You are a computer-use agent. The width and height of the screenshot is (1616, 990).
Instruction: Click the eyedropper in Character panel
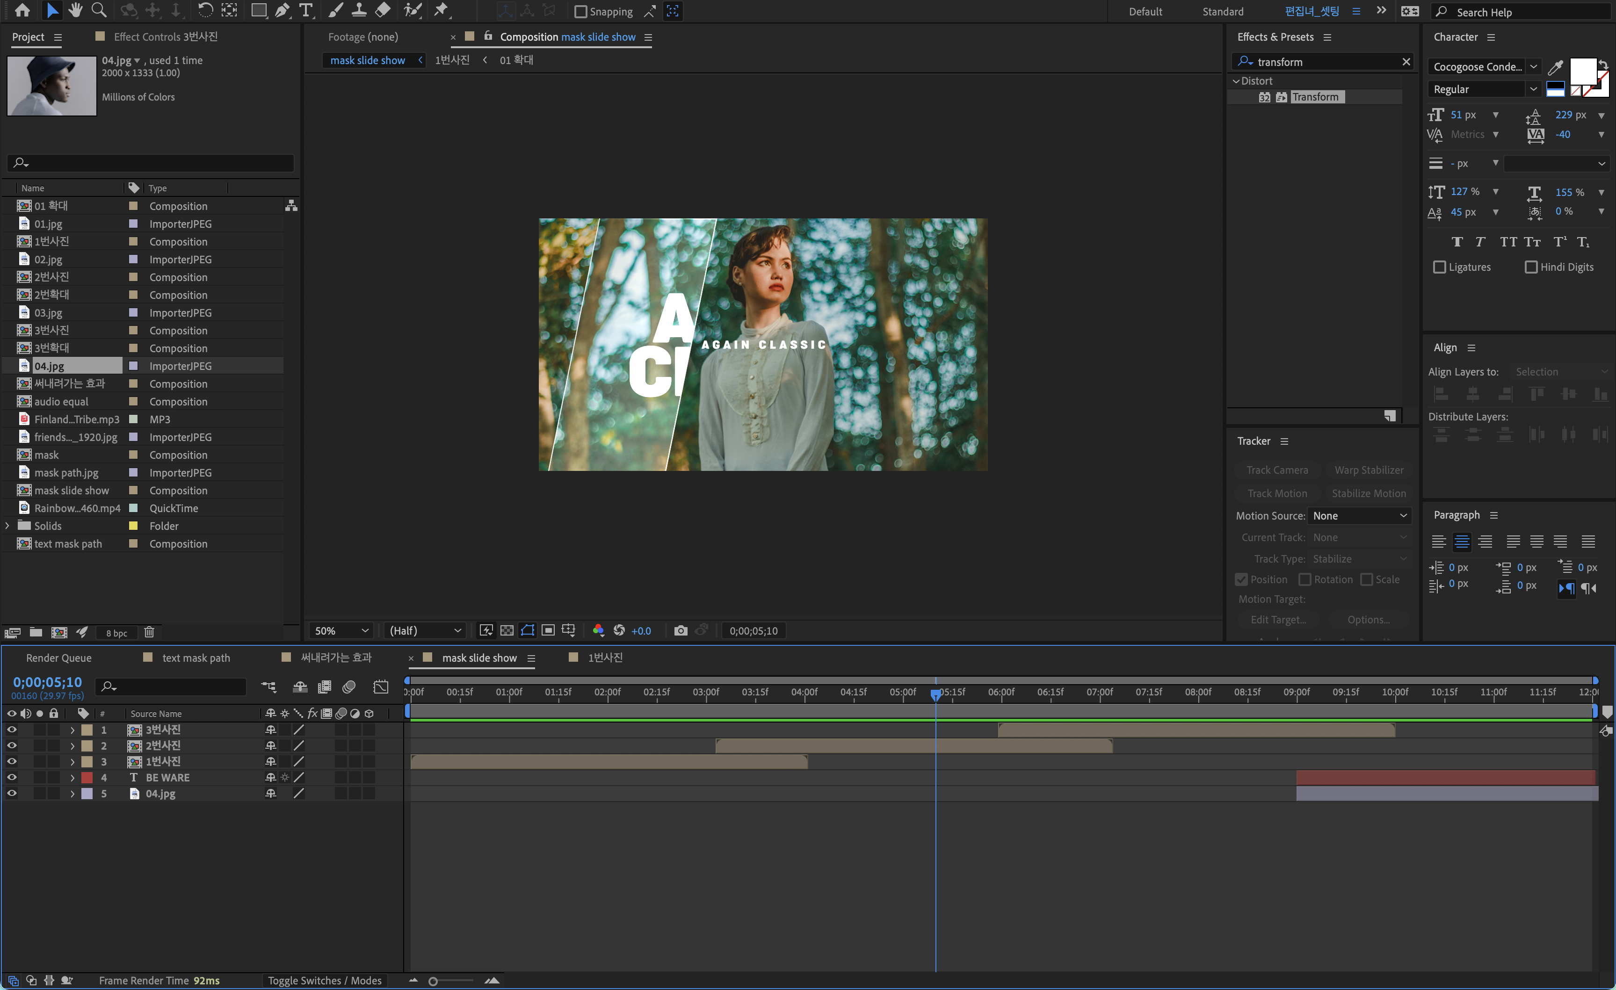[x=1555, y=67]
